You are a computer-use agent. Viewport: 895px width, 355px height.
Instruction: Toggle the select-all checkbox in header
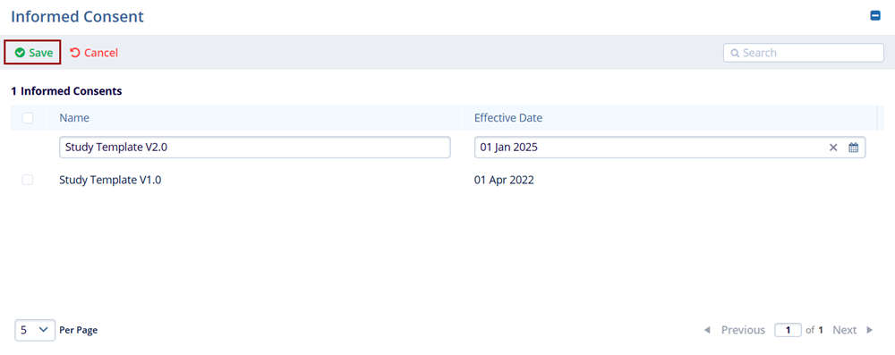click(28, 118)
